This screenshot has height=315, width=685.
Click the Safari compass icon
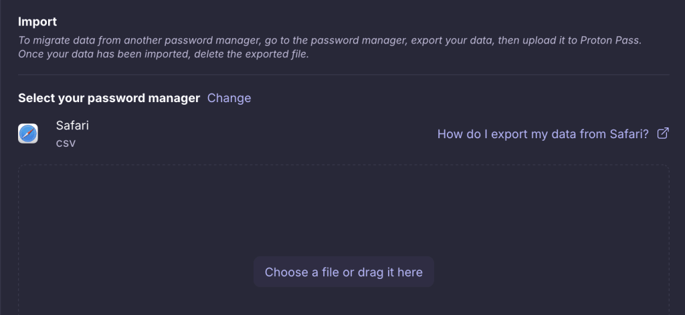(x=28, y=133)
